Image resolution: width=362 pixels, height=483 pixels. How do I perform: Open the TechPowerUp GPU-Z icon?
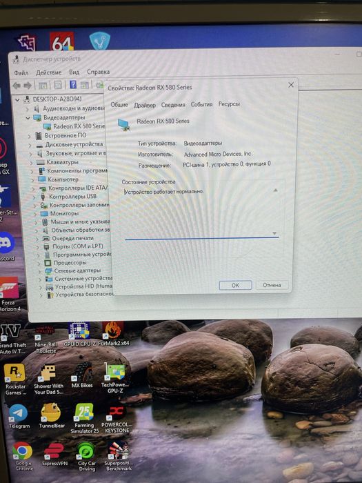(115, 379)
